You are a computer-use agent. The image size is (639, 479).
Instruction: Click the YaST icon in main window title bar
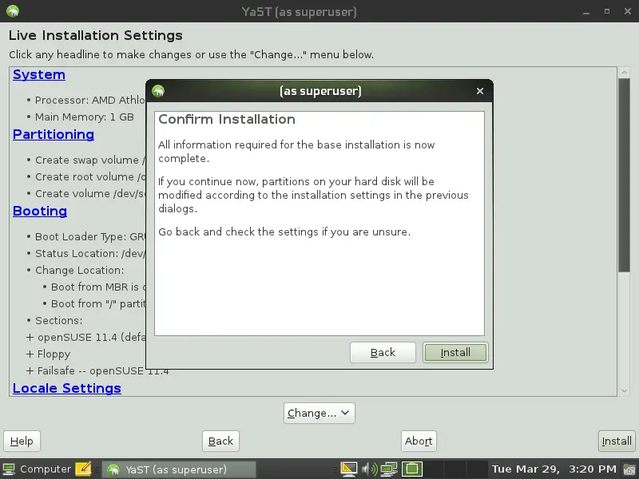point(13,11)
